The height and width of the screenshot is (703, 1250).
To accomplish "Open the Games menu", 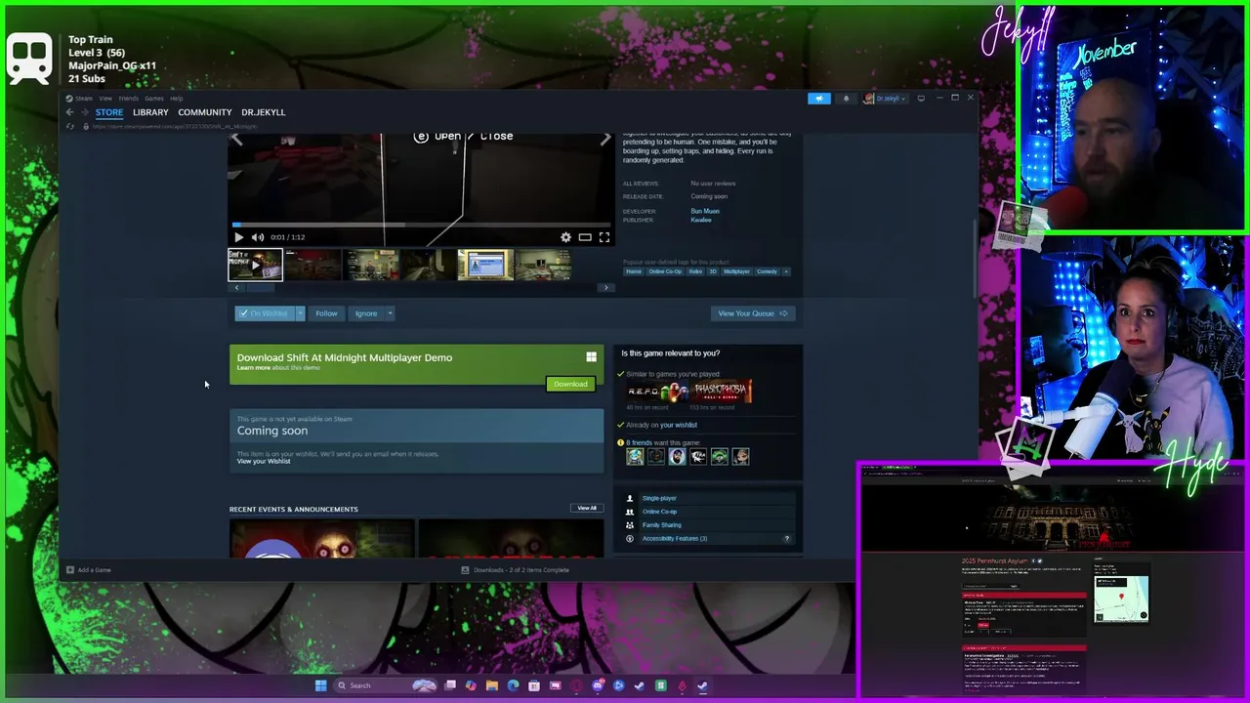I will [x=154, y=99].
